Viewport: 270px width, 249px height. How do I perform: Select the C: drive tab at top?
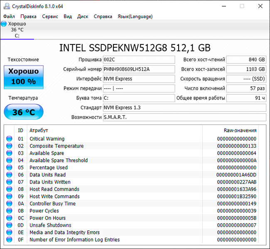(17, 30)
